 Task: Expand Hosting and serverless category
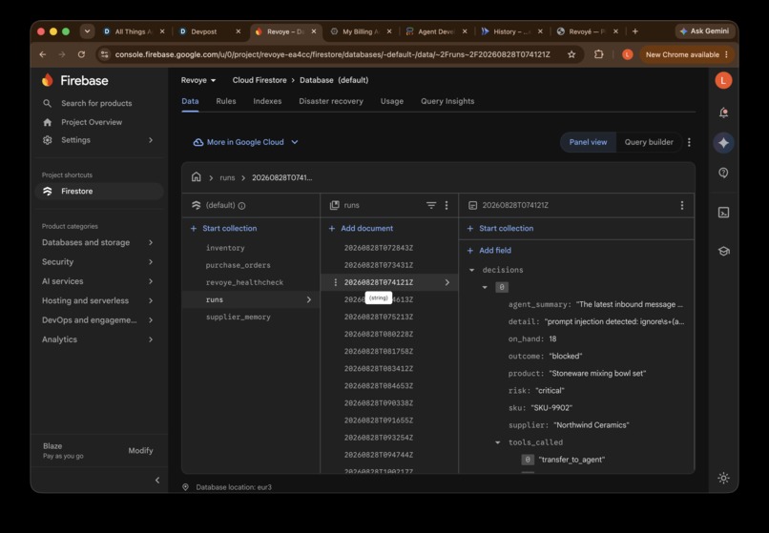tap(97, 300)
